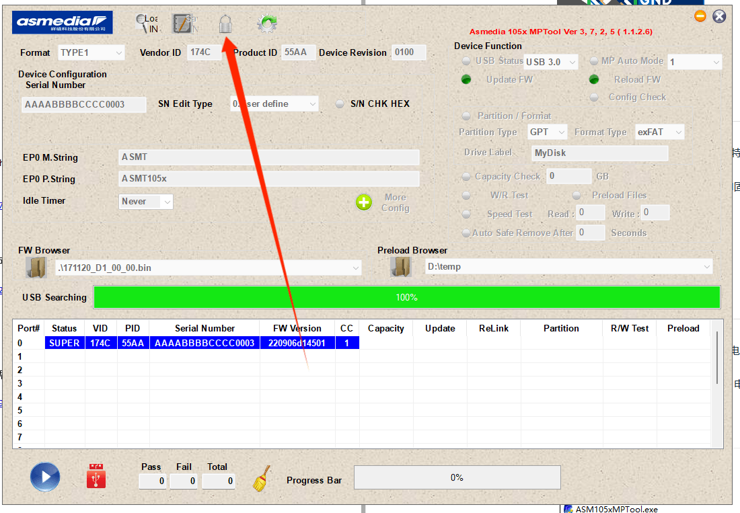Click the EP0 M.String field
The image size is (740, 513).
[268, 157]
